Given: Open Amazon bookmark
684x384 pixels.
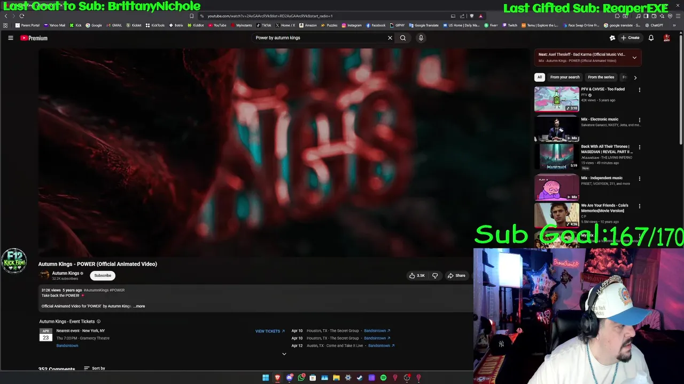Looking at the screenshot, I should [308, 25].
